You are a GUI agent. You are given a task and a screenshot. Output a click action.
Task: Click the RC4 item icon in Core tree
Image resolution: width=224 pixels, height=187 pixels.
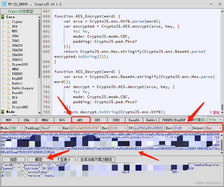(x=9, y=98)
